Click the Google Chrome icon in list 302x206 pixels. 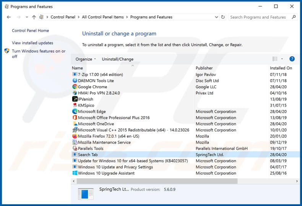click(75, 87)
